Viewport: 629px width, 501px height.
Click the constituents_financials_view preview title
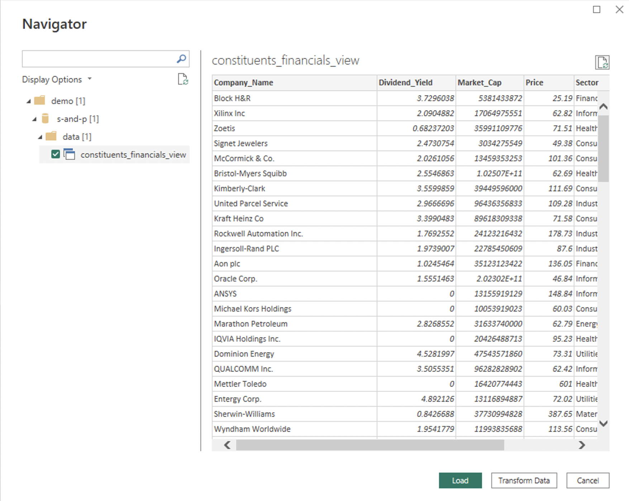(x=286, y=61)
